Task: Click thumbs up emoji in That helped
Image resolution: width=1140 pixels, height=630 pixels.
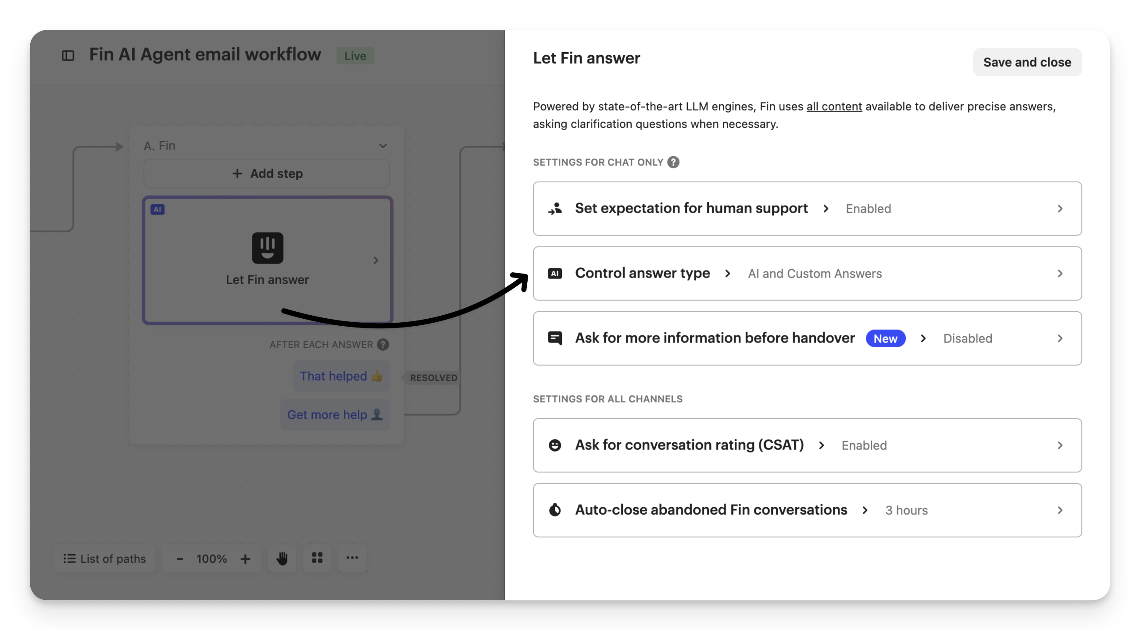Action: point(377,376)
